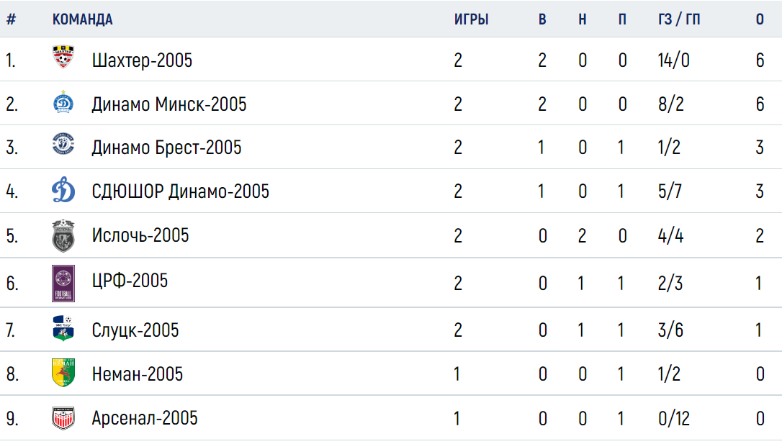Click the Ислочь-2005 grey shield logo

[x=63, y=236]
